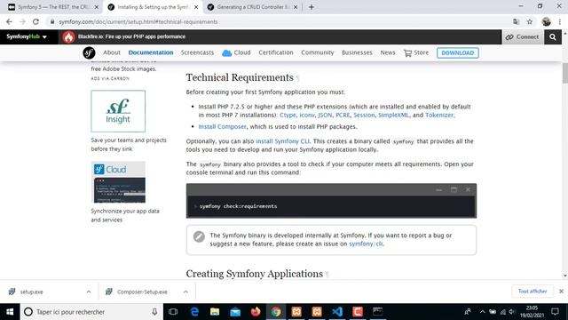This screenshot has width=568, height=320.
Task: Open the Community menu item
Action: tap(318, 52)
